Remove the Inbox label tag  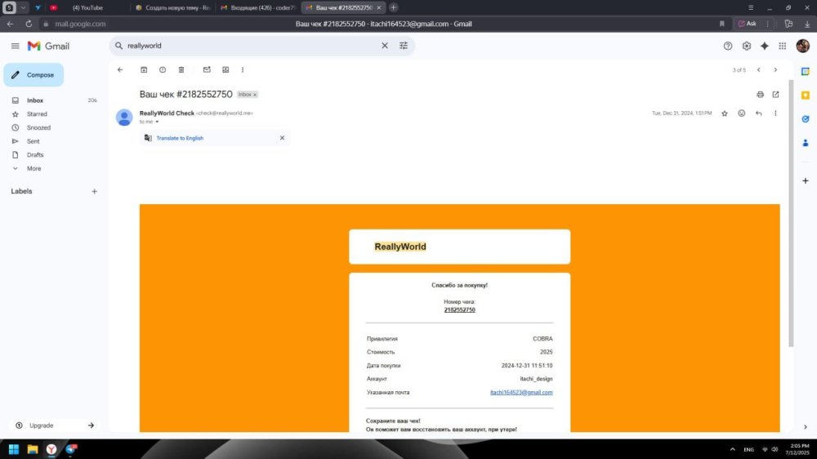(255, 95)
